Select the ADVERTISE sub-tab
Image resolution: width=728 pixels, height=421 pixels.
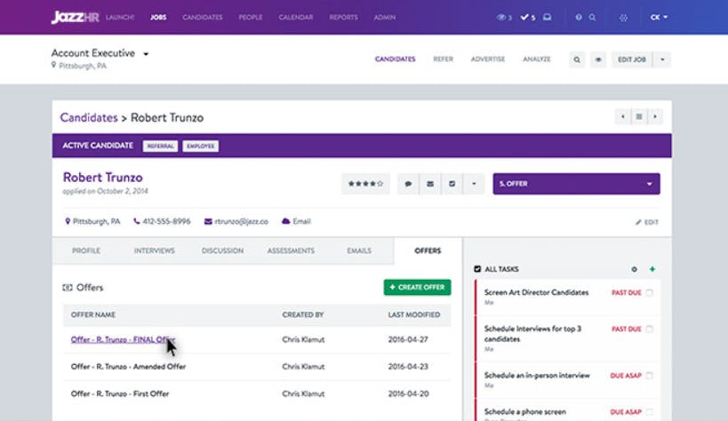coord(487,60)
